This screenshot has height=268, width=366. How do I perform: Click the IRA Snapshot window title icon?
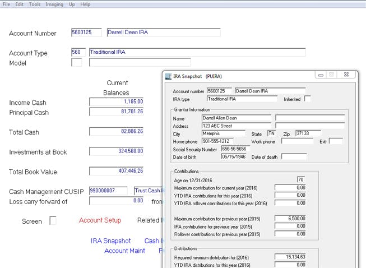pos(168,76)
